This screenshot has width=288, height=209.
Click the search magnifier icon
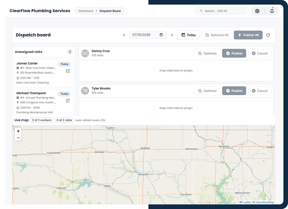tap(201, 11)
